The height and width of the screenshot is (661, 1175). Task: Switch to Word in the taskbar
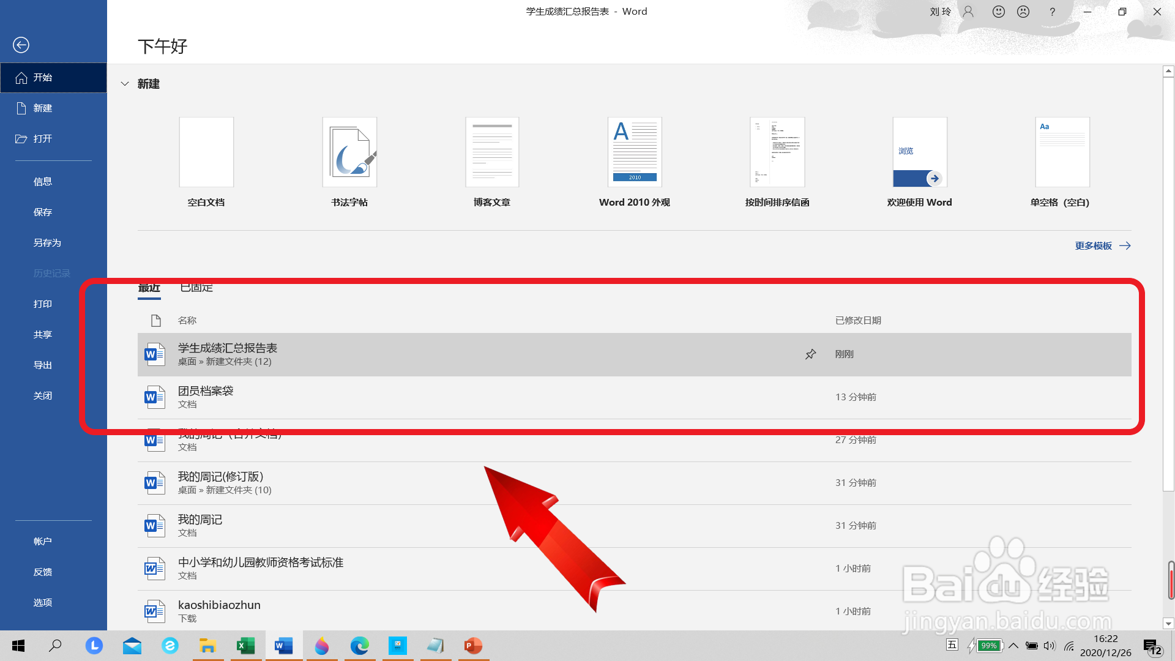[x=284, y=646]
